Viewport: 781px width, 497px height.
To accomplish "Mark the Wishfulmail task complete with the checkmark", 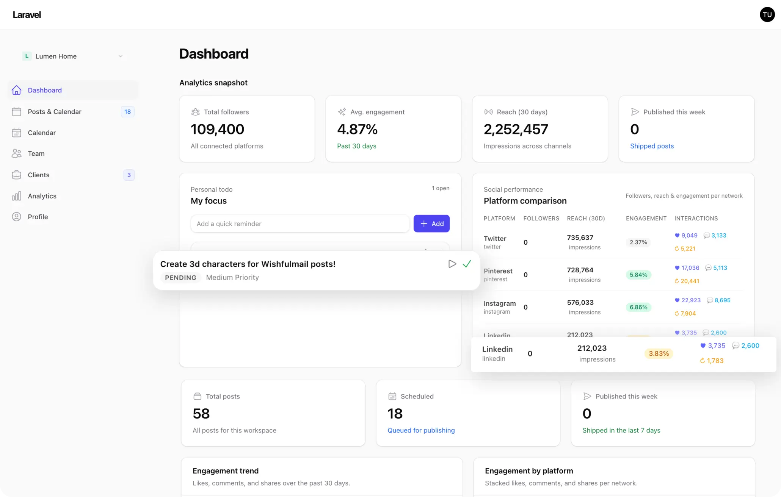I will pyautogui.click(x=467, y=264).
